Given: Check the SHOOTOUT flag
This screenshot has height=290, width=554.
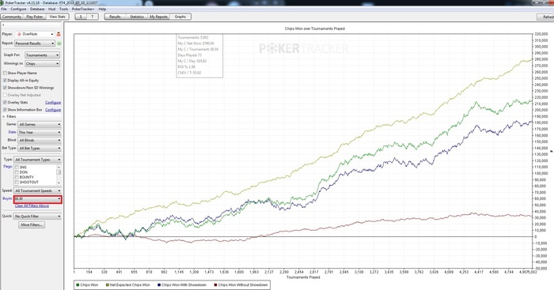Looking at the screenshot, I should coord(17,183).
